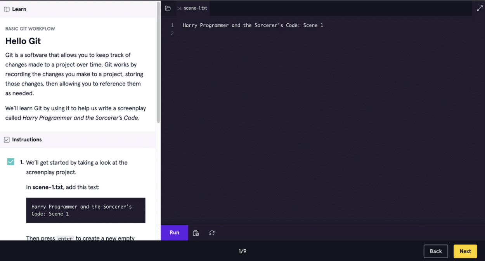485x261 pixels.
Task: Click the checkbox icon beside Instructions header
Action: pyautogui.click(x=7, y=139)
